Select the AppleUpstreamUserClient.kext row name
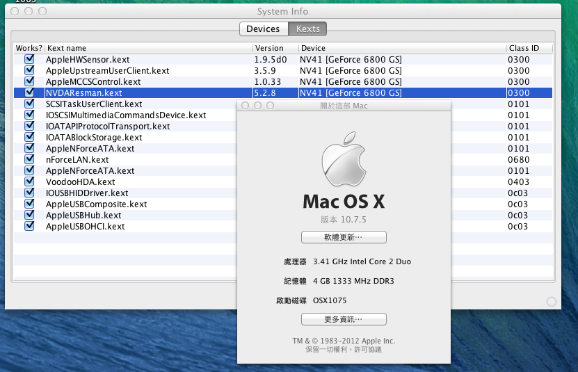Screen dimensions: 578x372 (x=107, y=71)
